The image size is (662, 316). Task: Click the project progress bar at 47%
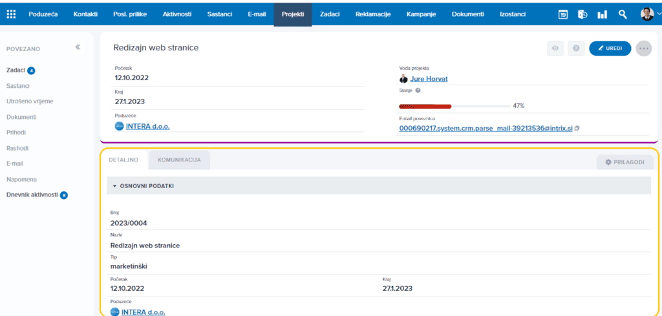tap(454, 107)
